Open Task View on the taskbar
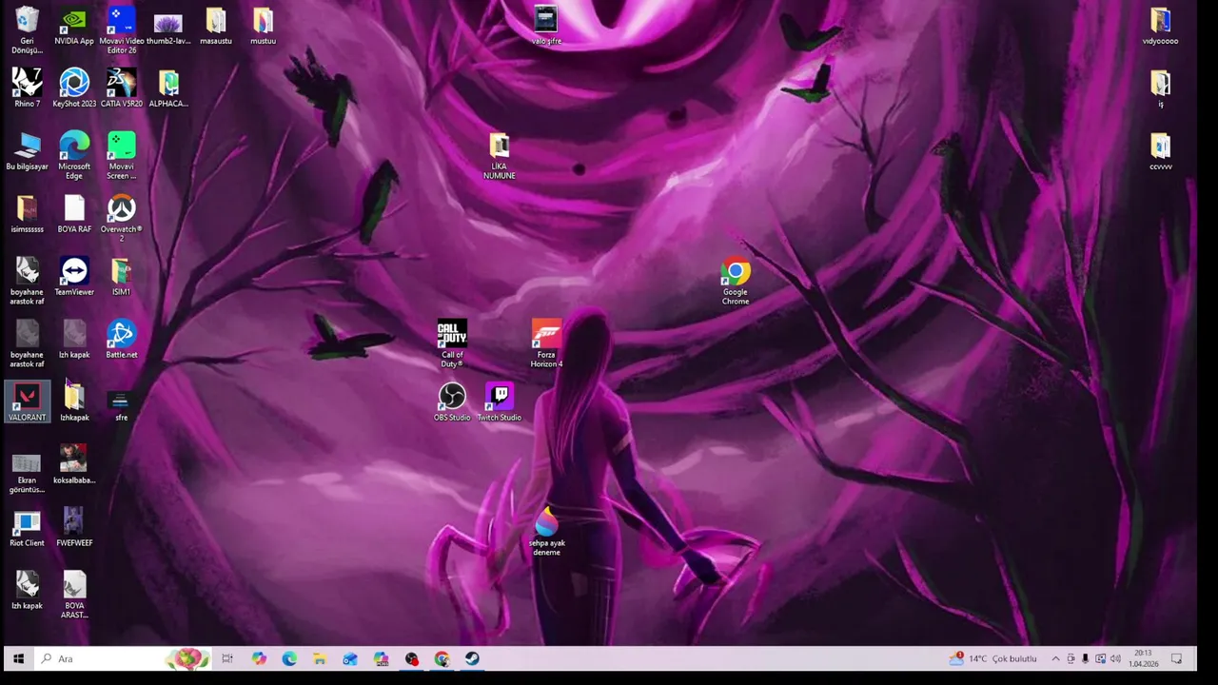Screen dimensions: 1218x685 227,658
